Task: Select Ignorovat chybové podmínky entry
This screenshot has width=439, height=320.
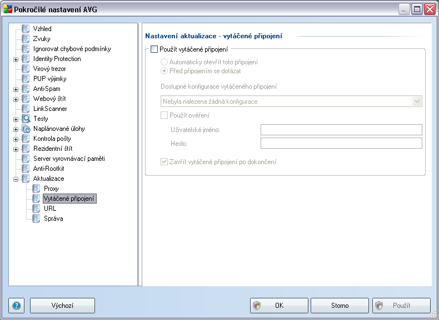Action: pos(72,49)
